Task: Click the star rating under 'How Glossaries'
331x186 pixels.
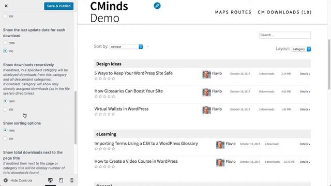Action: (x=104, y=97)
